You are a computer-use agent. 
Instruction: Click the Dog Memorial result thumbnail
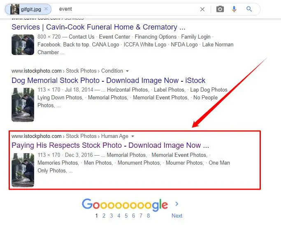[23, 105]
